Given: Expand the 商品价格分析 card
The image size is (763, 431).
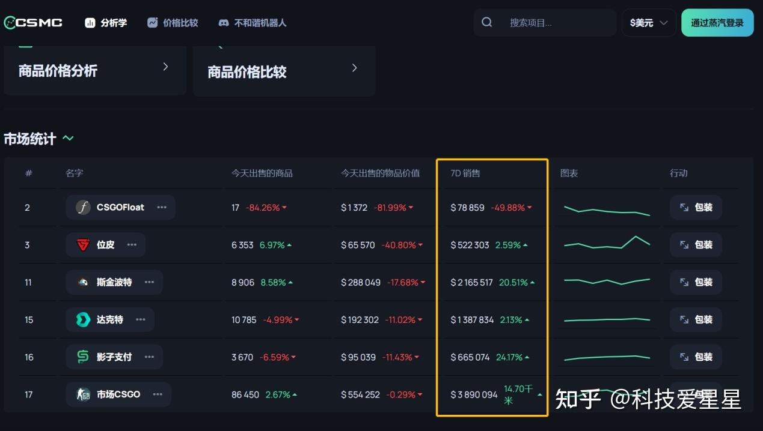Looking at the screenshot, I should tap(165, 67).
